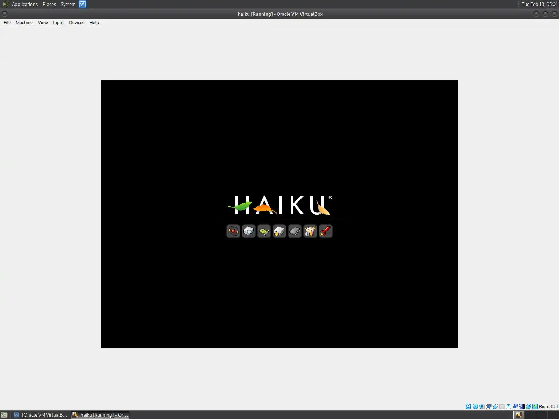Screen dimensions: 559x419
Task: Open the hard disk activity indicator
Action: click(469, 406)
